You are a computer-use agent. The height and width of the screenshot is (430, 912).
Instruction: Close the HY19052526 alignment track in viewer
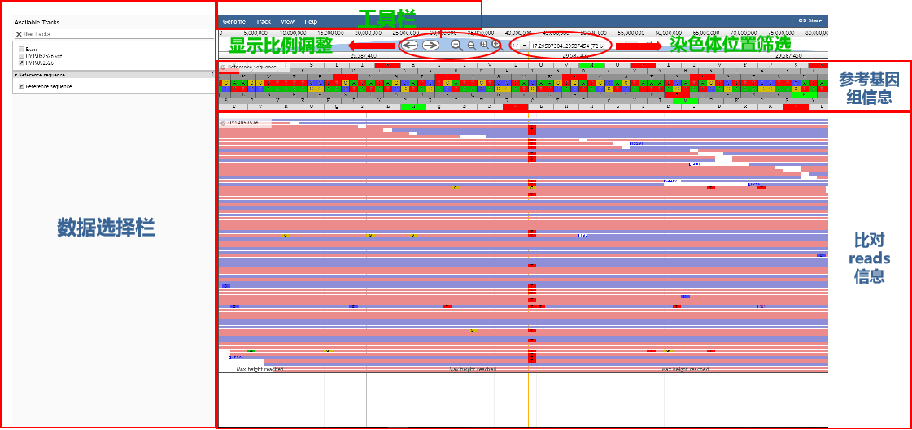224,124
